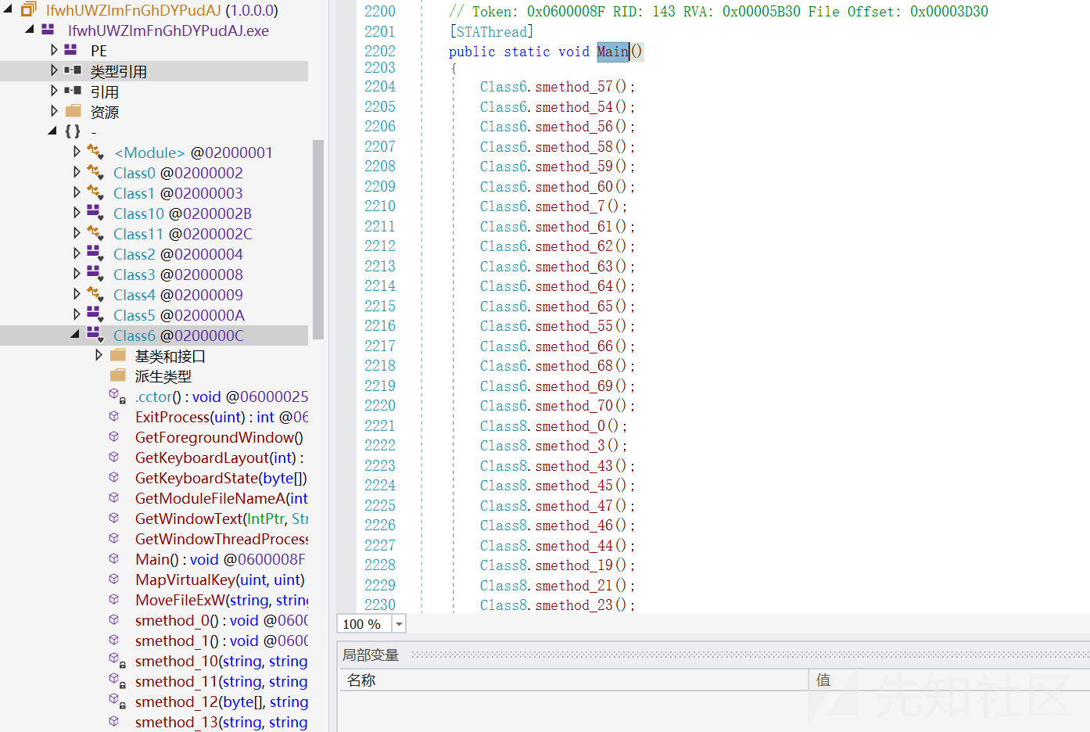The width and height of the screenshot is (1090, 732).
Task: Click the 100 % zoom input field
Action: click(364, 624)
